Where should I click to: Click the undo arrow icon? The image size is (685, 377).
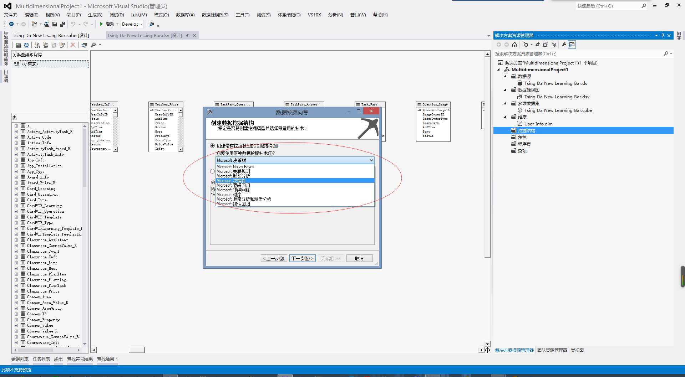73,24
